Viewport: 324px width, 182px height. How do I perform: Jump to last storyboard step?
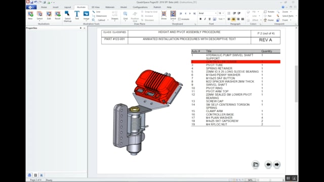pos(194,14)
